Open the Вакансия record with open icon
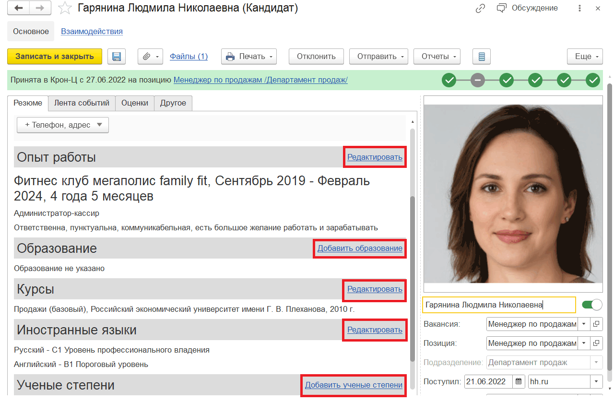The height and width of the screenshot is (402, 614). [596, 324]
